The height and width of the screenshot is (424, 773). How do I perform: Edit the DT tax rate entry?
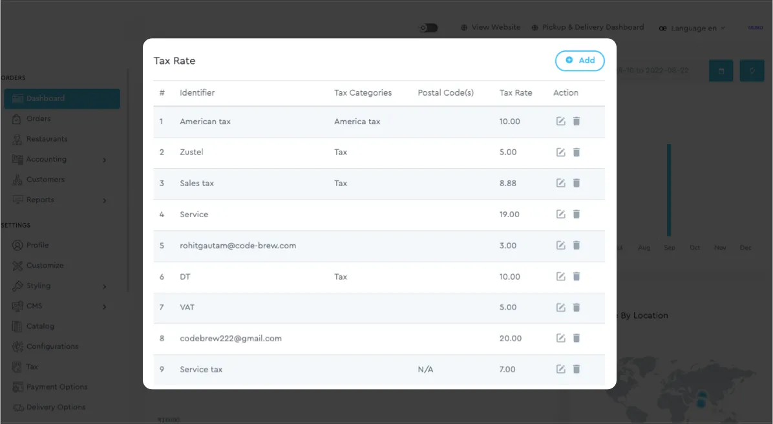coord(560,277)
